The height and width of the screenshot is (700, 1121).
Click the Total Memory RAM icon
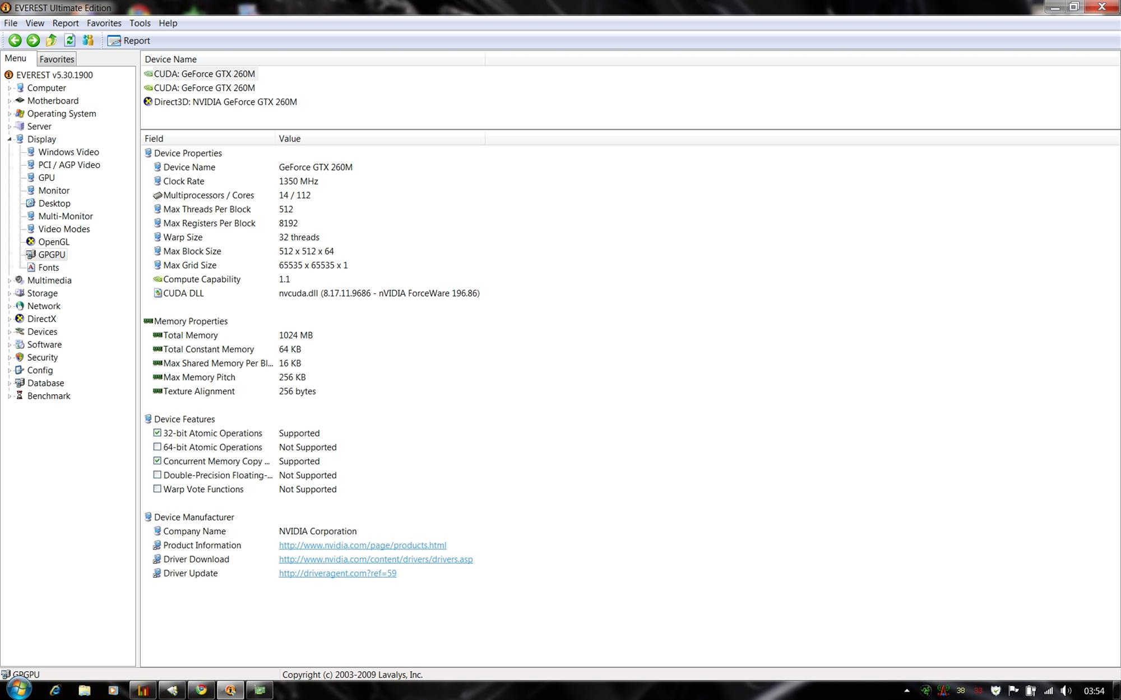(x=158, y=335)
